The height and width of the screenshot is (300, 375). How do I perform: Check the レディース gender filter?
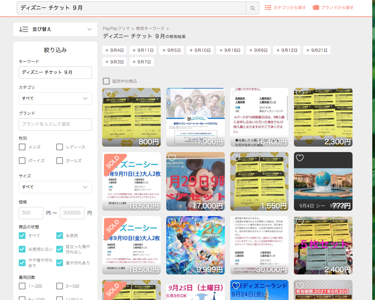tap(60, 147)
